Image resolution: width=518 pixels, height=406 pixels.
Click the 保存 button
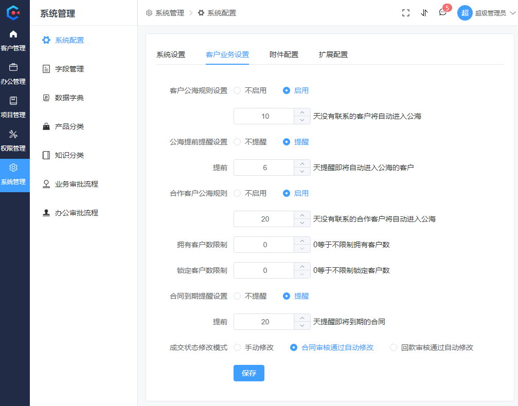pyautogui.click(x=249, y=373)
